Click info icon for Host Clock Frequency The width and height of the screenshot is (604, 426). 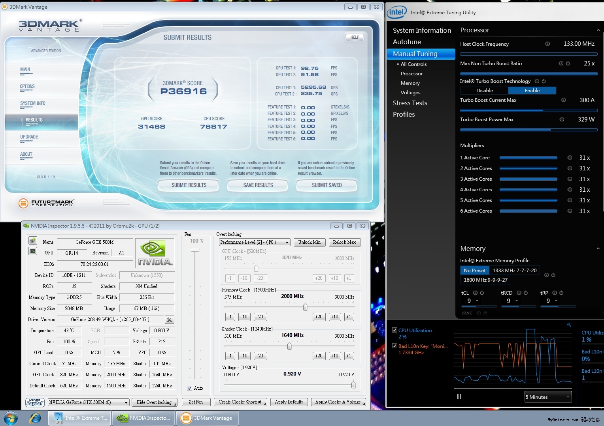(x=547, y=44)
